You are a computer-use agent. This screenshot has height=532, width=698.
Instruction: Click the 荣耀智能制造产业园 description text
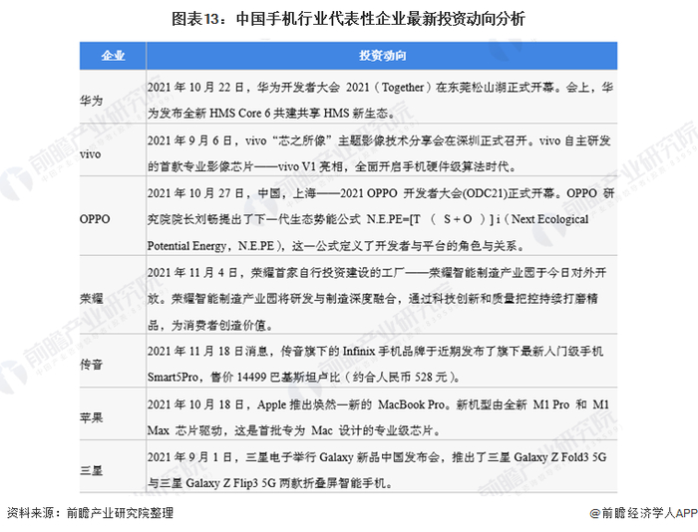pyautogui.click(x=377, y=299)
